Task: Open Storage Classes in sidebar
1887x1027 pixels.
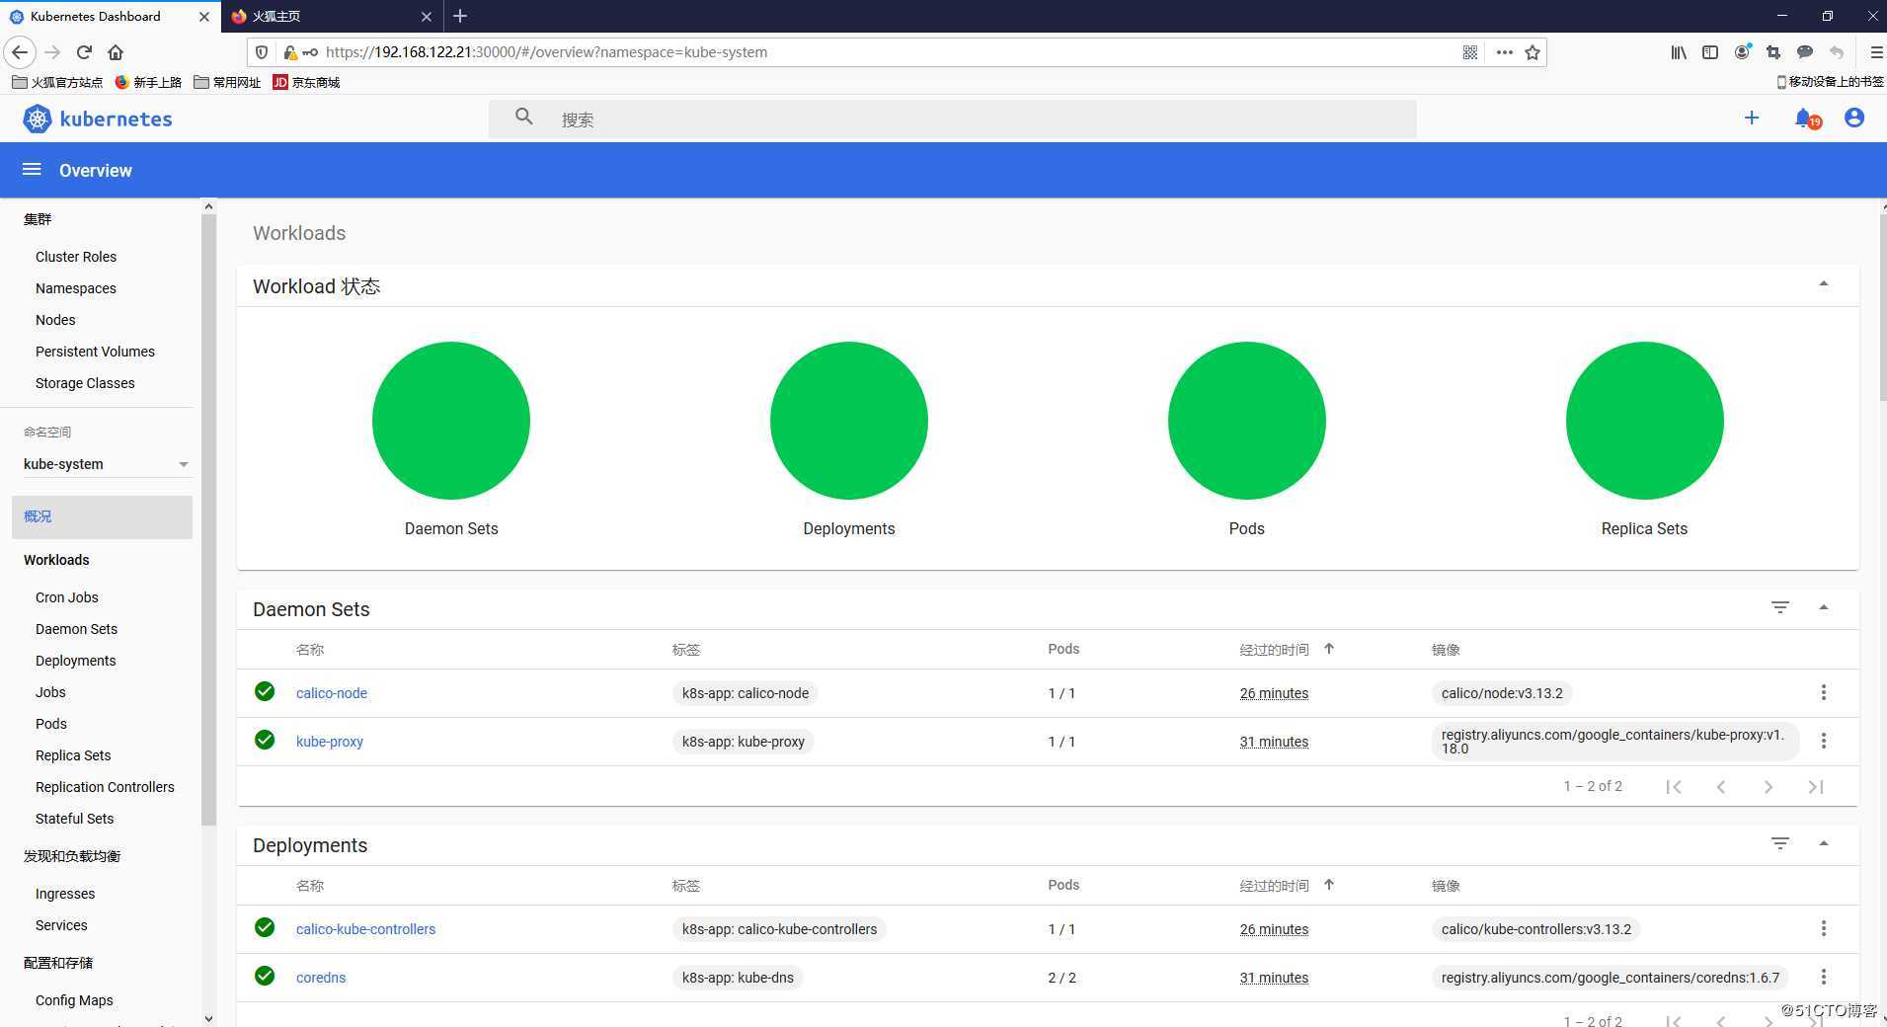Action: click(x=85, y=383)
